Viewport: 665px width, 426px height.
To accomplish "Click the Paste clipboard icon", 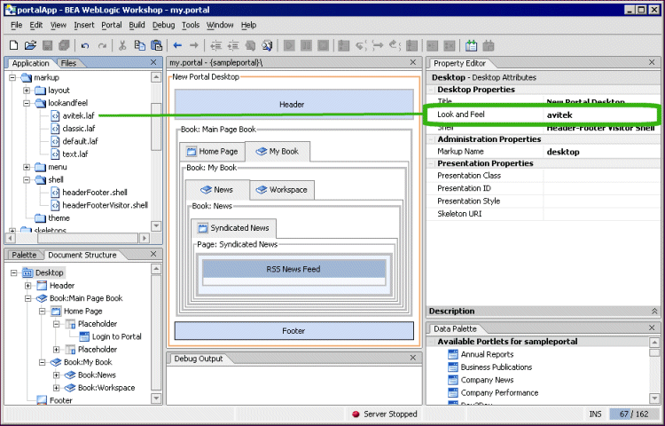I will (156, 45).
